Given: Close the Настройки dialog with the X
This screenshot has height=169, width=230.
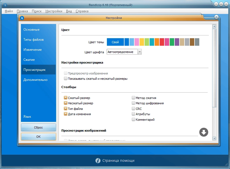Looking at the screenshot, I should [216, 17].
